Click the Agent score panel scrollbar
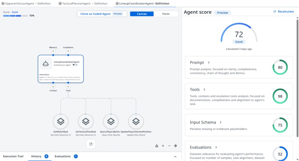This screenshot has width=299, height=161. pyautogui.click(x=297, y=78)
